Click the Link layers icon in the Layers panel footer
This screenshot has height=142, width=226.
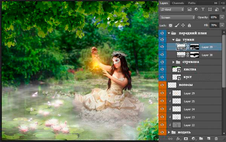170,139
